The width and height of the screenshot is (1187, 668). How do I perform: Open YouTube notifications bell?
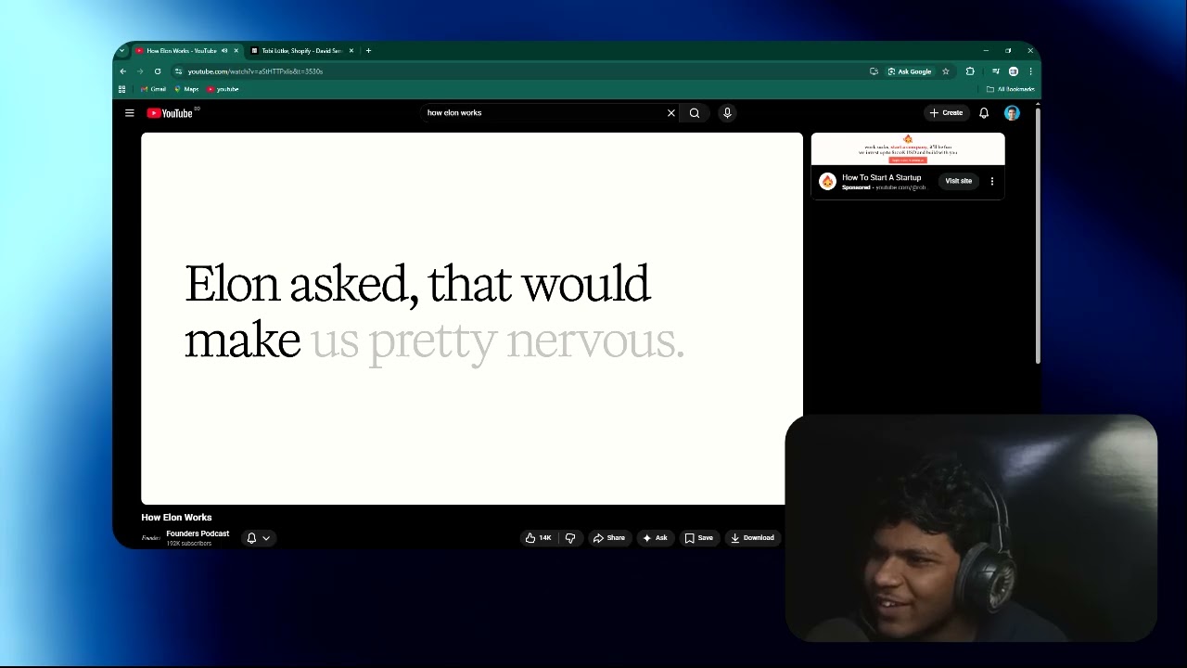pyautogui.click(x=984, y=113)
